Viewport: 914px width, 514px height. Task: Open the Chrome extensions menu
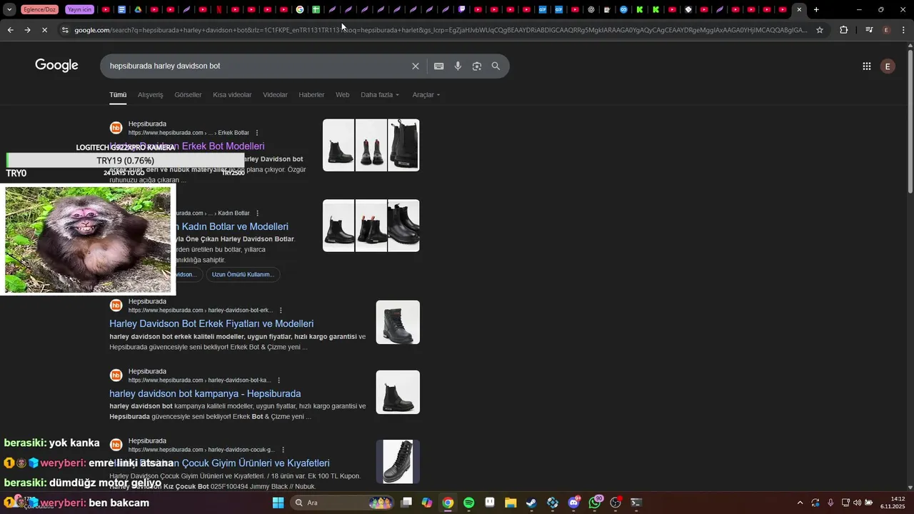844,30
